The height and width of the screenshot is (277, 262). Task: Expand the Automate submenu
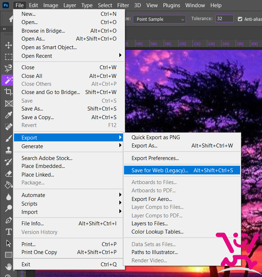[x=69, y=195]
